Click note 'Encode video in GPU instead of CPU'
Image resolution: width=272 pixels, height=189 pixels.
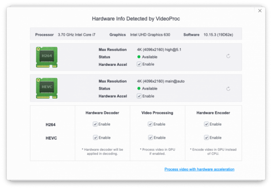click(213, 151)
